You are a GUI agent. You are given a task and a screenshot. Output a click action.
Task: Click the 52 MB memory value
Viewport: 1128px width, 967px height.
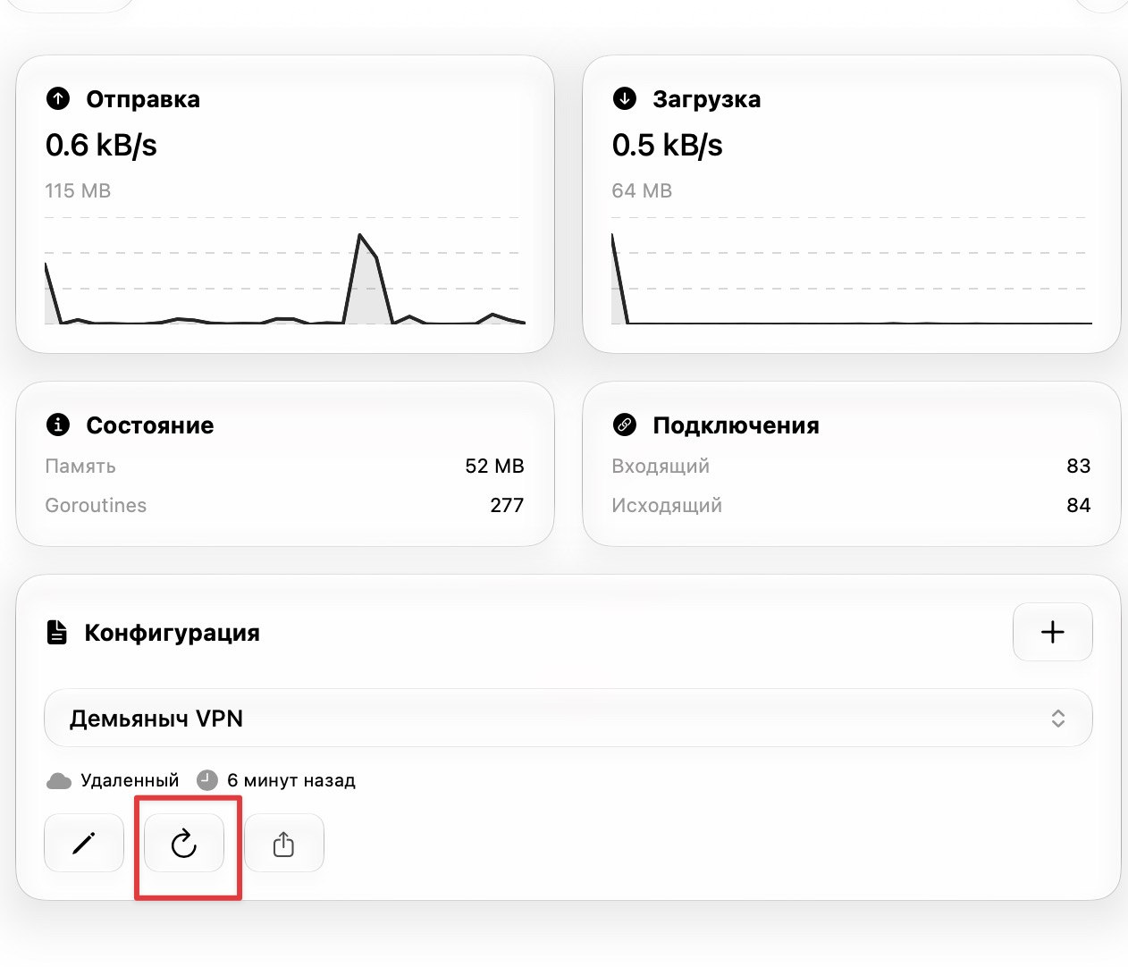pos(494,467)
